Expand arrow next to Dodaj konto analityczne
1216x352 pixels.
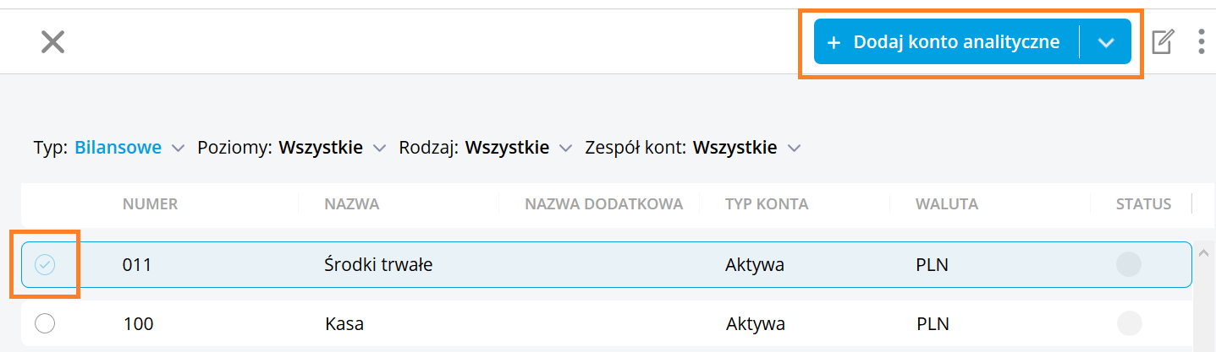(x=1106, y=42)
